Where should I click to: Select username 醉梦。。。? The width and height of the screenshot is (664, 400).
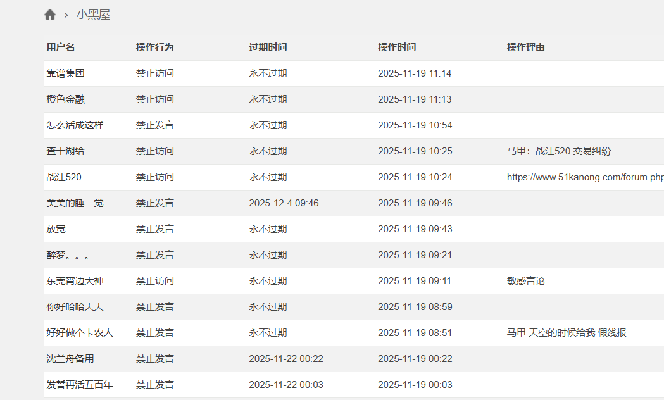68,255
